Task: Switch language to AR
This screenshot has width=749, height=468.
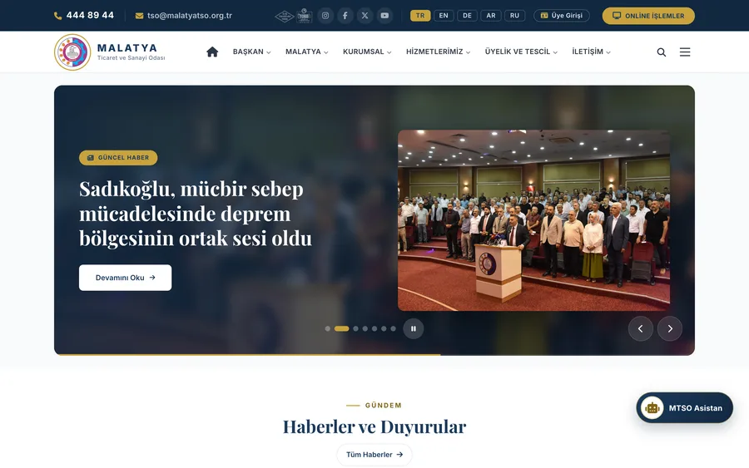Action: click(490, 16)
